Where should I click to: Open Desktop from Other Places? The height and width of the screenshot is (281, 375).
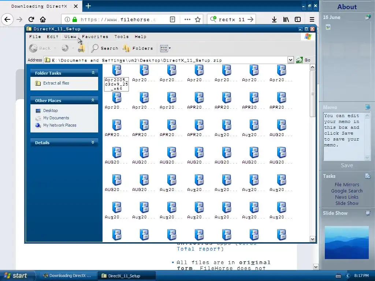tap(50, 110)
